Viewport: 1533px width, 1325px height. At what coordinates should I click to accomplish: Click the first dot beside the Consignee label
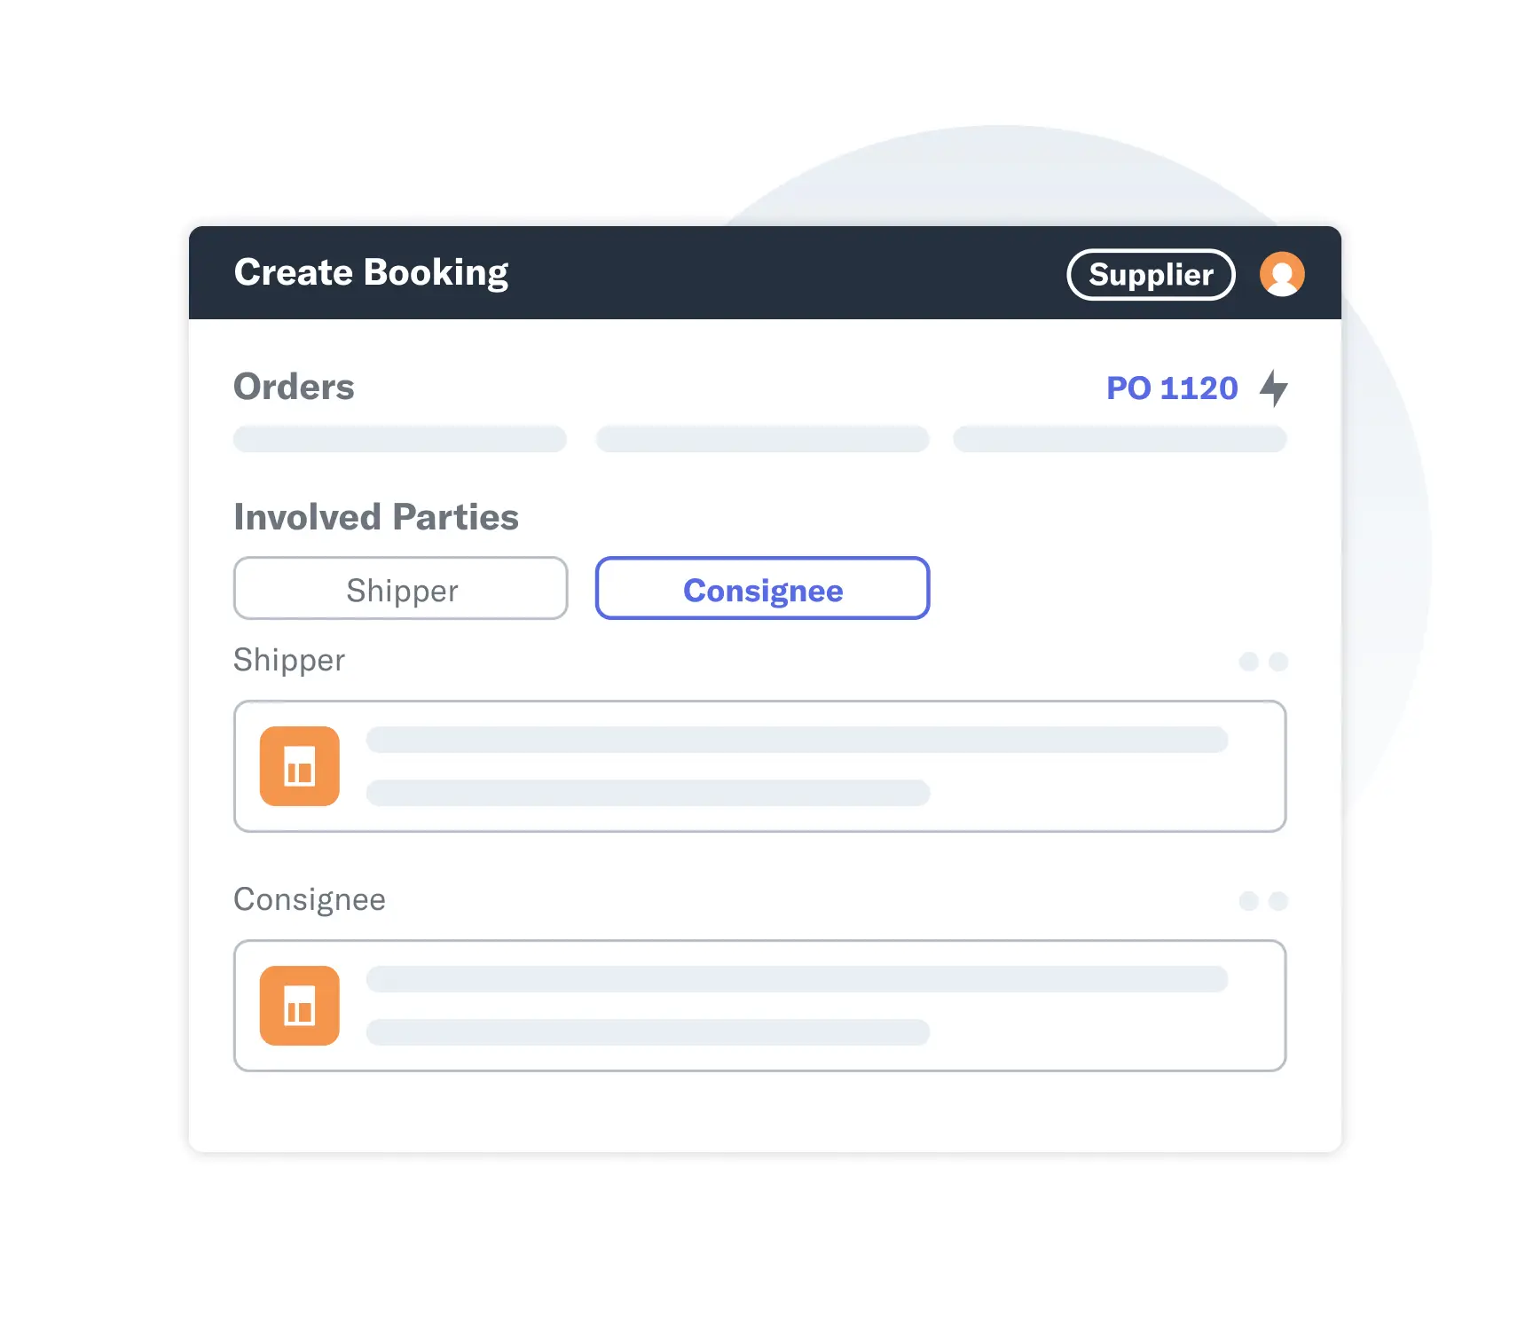(x=1249, y=901)
